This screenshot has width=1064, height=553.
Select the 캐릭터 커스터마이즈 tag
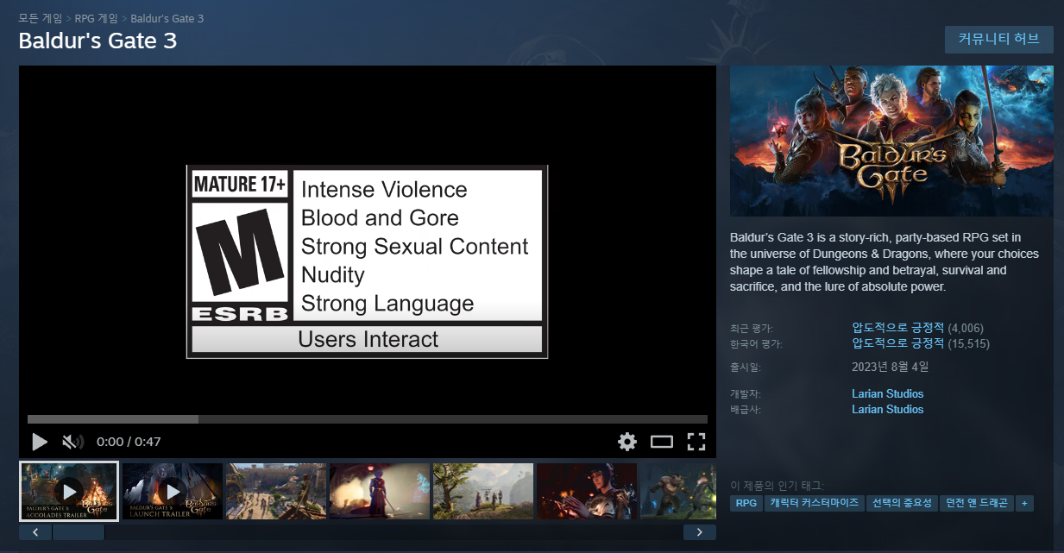(814, 503)
